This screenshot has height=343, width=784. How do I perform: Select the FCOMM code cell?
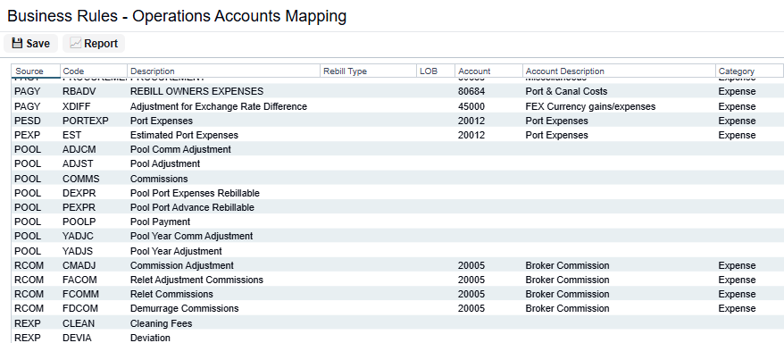click(x=80, y=294)
